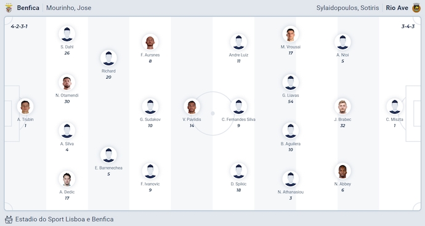425x226 pixels.
Task: Open A. Trubin goalkeeper player avatar
Action: click(25, 106)
